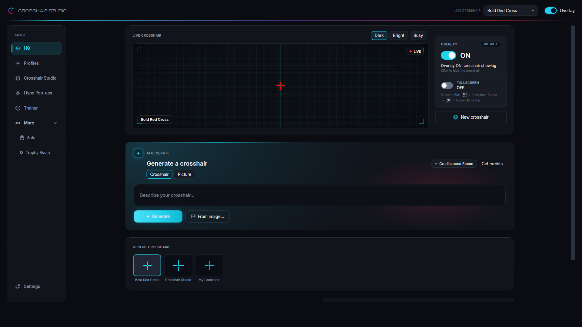This screenshot has height=327, width=582.
Task: Click the Generate button
Action: [x=158, y=216]
